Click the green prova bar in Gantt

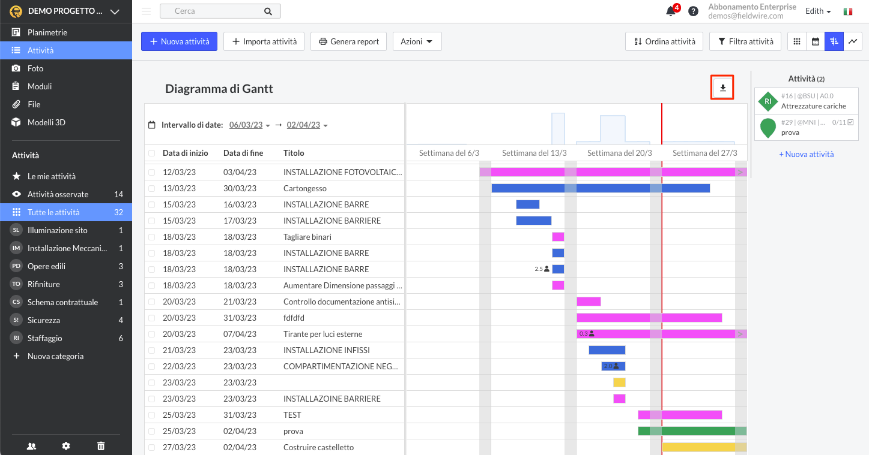[691, 431]
